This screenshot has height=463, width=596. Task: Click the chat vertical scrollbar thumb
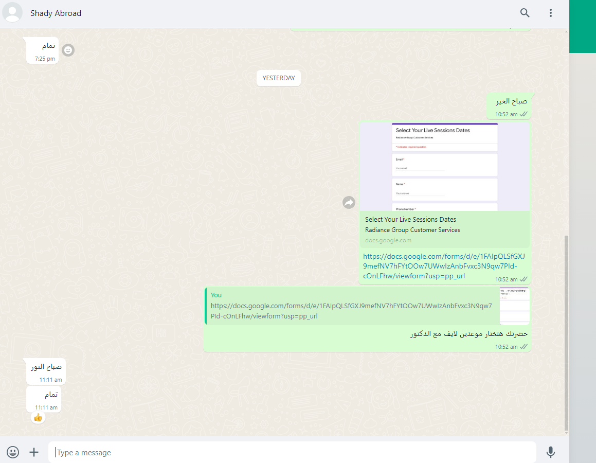pyautogui.click(x=566, y=333)
